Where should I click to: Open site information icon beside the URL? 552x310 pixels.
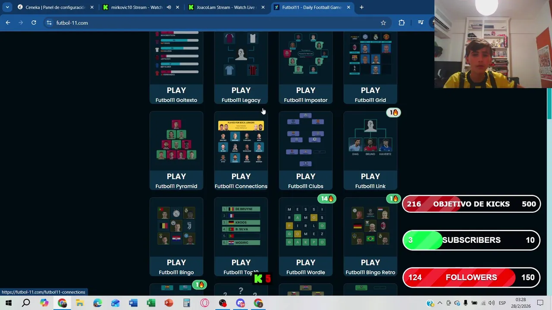pos(49,23)
